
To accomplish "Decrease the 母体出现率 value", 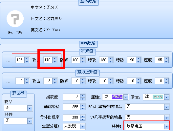I will coord(82,119).
